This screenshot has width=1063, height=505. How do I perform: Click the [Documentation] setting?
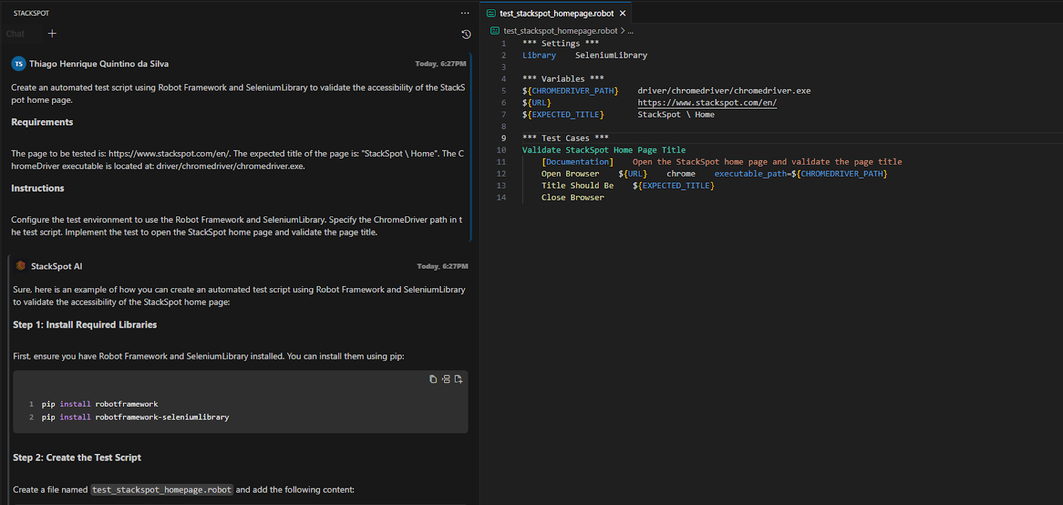click(577, 162)
